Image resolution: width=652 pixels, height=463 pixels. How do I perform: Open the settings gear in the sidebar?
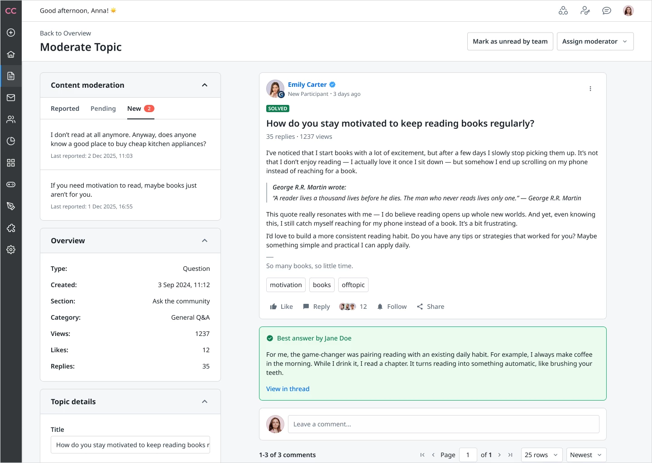click(x=11, y=250)
